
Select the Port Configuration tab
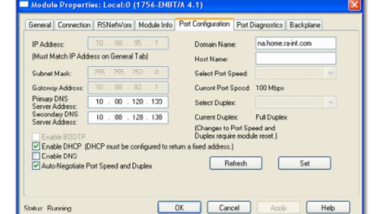(x=204, y=24)
